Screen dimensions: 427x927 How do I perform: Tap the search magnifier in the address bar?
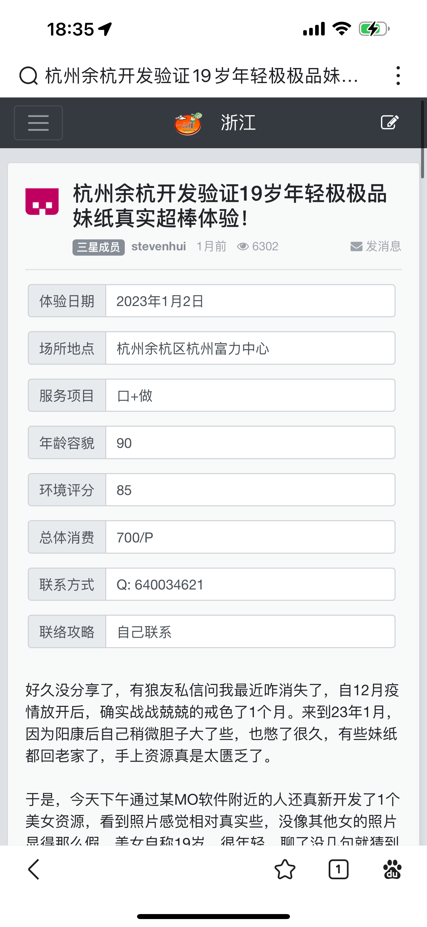click(29, 76)
